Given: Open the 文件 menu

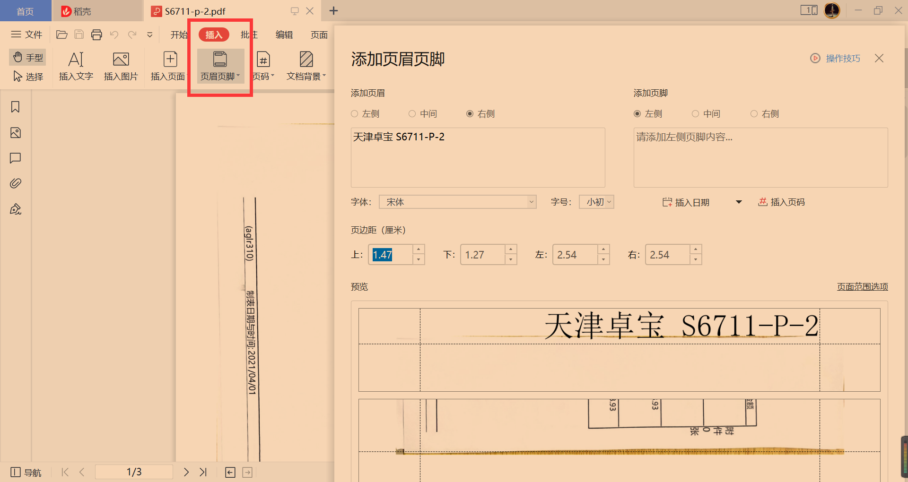Looking at the screenshot, I should [x=26, y=34].
